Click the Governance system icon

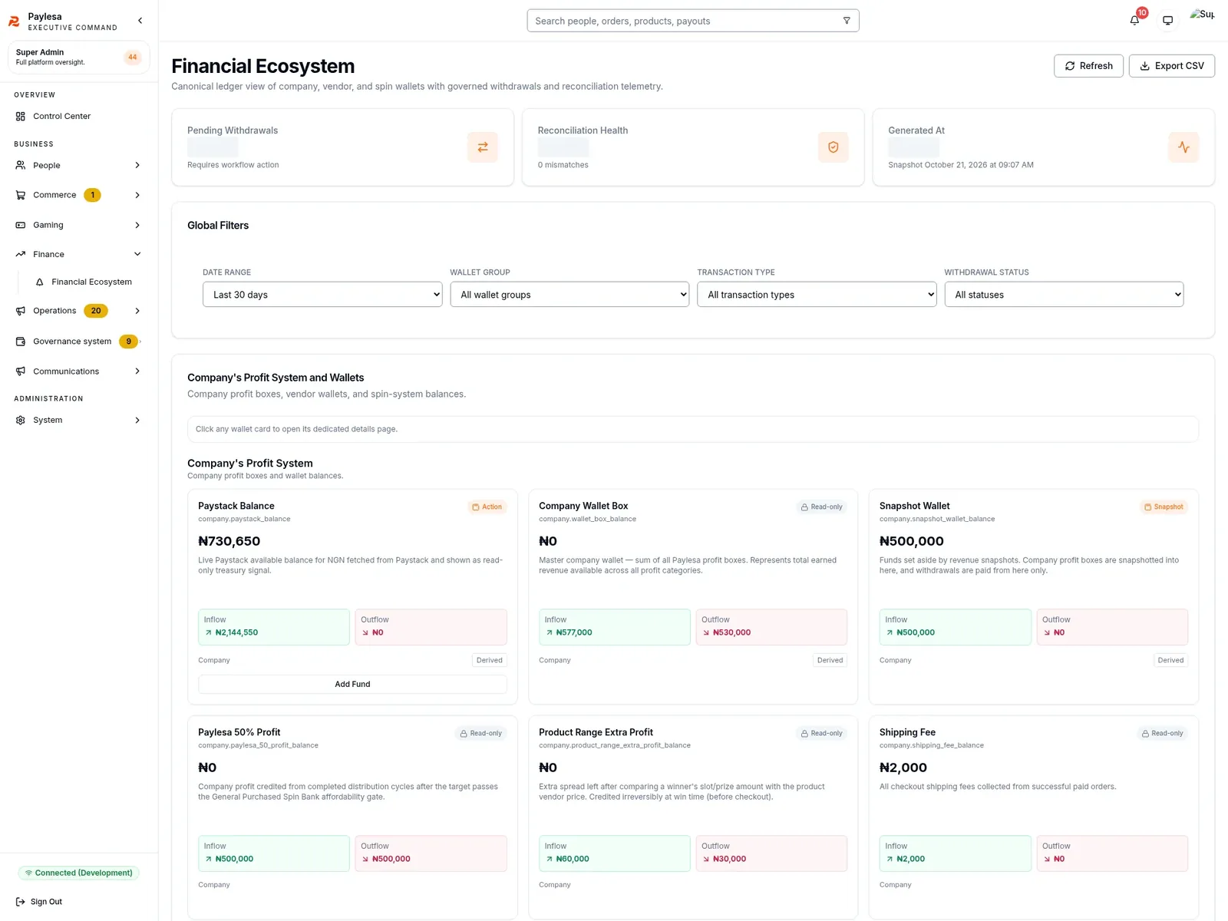(21, 342)
